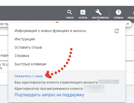Click the Help (Справка) question mark icon
134x103 pixels.
coord(118,12)
